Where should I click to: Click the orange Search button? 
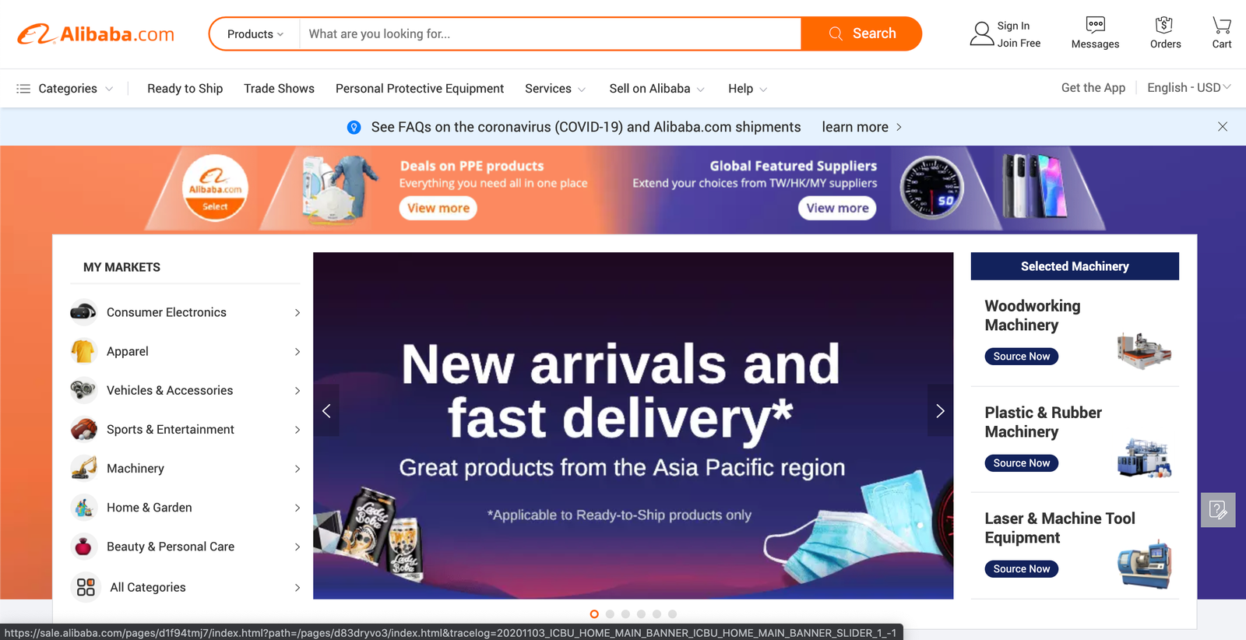point(861,33)
